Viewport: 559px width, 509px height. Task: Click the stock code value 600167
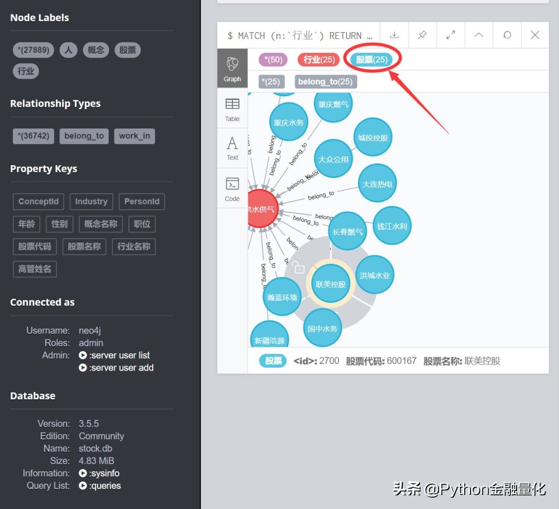(402, 361)
